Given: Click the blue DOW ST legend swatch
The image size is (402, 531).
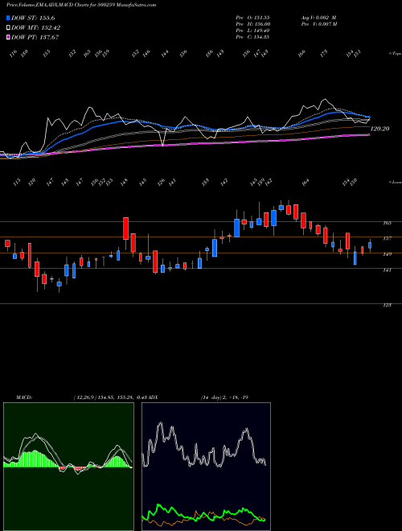Looking at the screenshot, I should pyautogui.click(x=8, y=18).
